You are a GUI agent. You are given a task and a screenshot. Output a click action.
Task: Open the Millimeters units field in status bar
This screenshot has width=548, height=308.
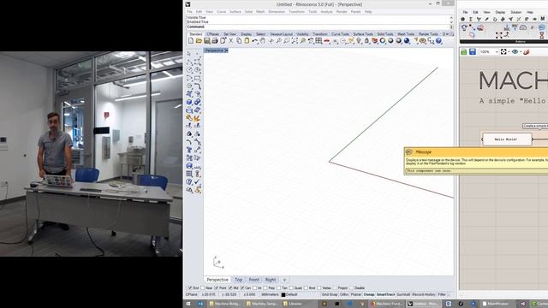pos(271,294)
